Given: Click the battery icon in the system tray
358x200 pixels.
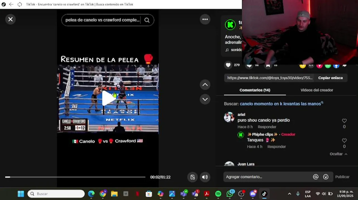Looking at the screenshot, I should tap(330, 194).
